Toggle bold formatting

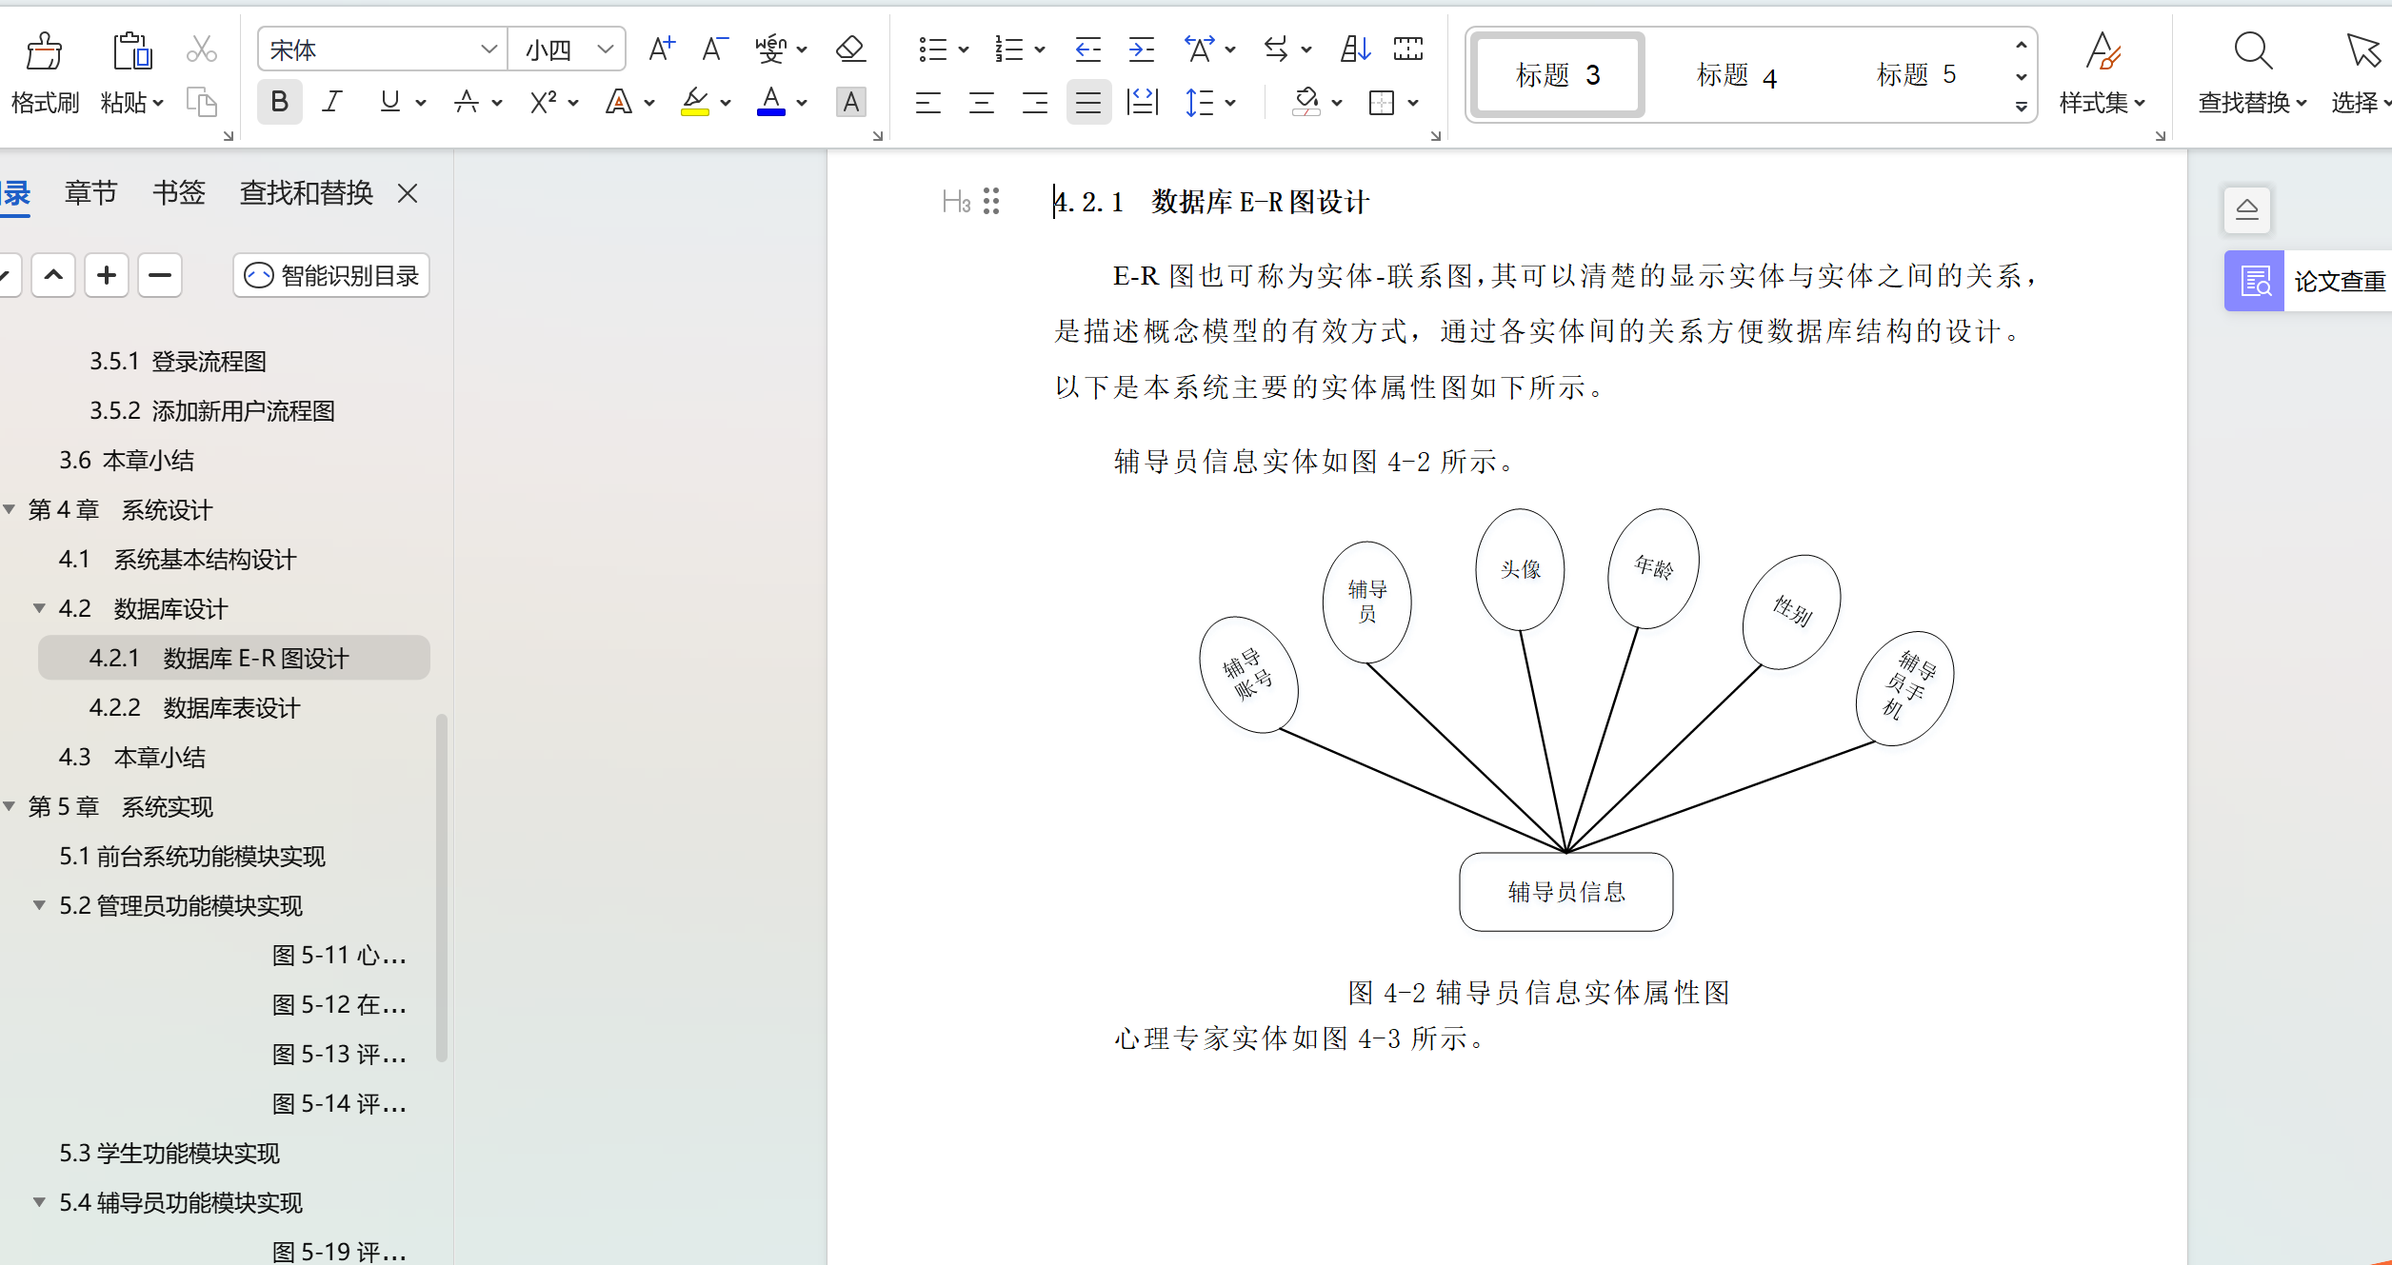279,102
